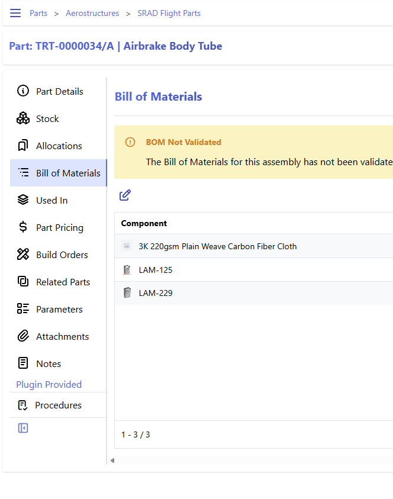Go to the Build Orders tab
The height and width of the screenshot is (499, 393).
coord(58,255)
